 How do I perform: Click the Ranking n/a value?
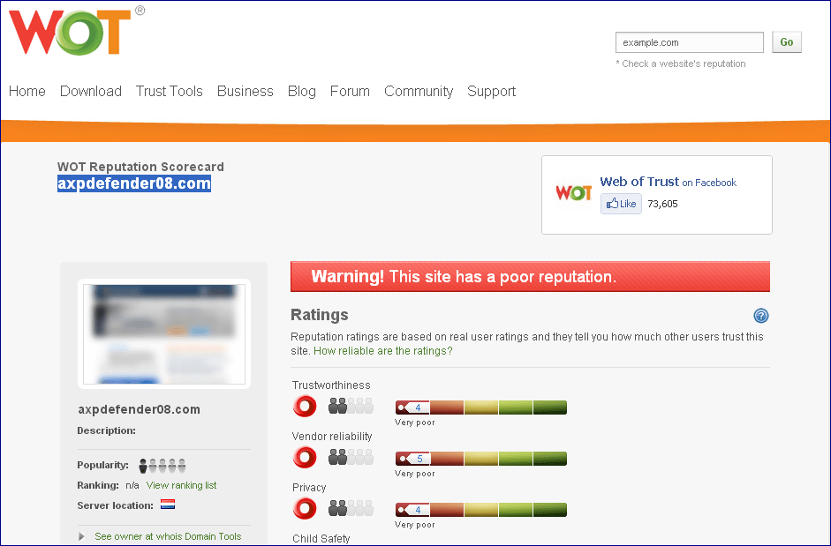pos(132,485)
